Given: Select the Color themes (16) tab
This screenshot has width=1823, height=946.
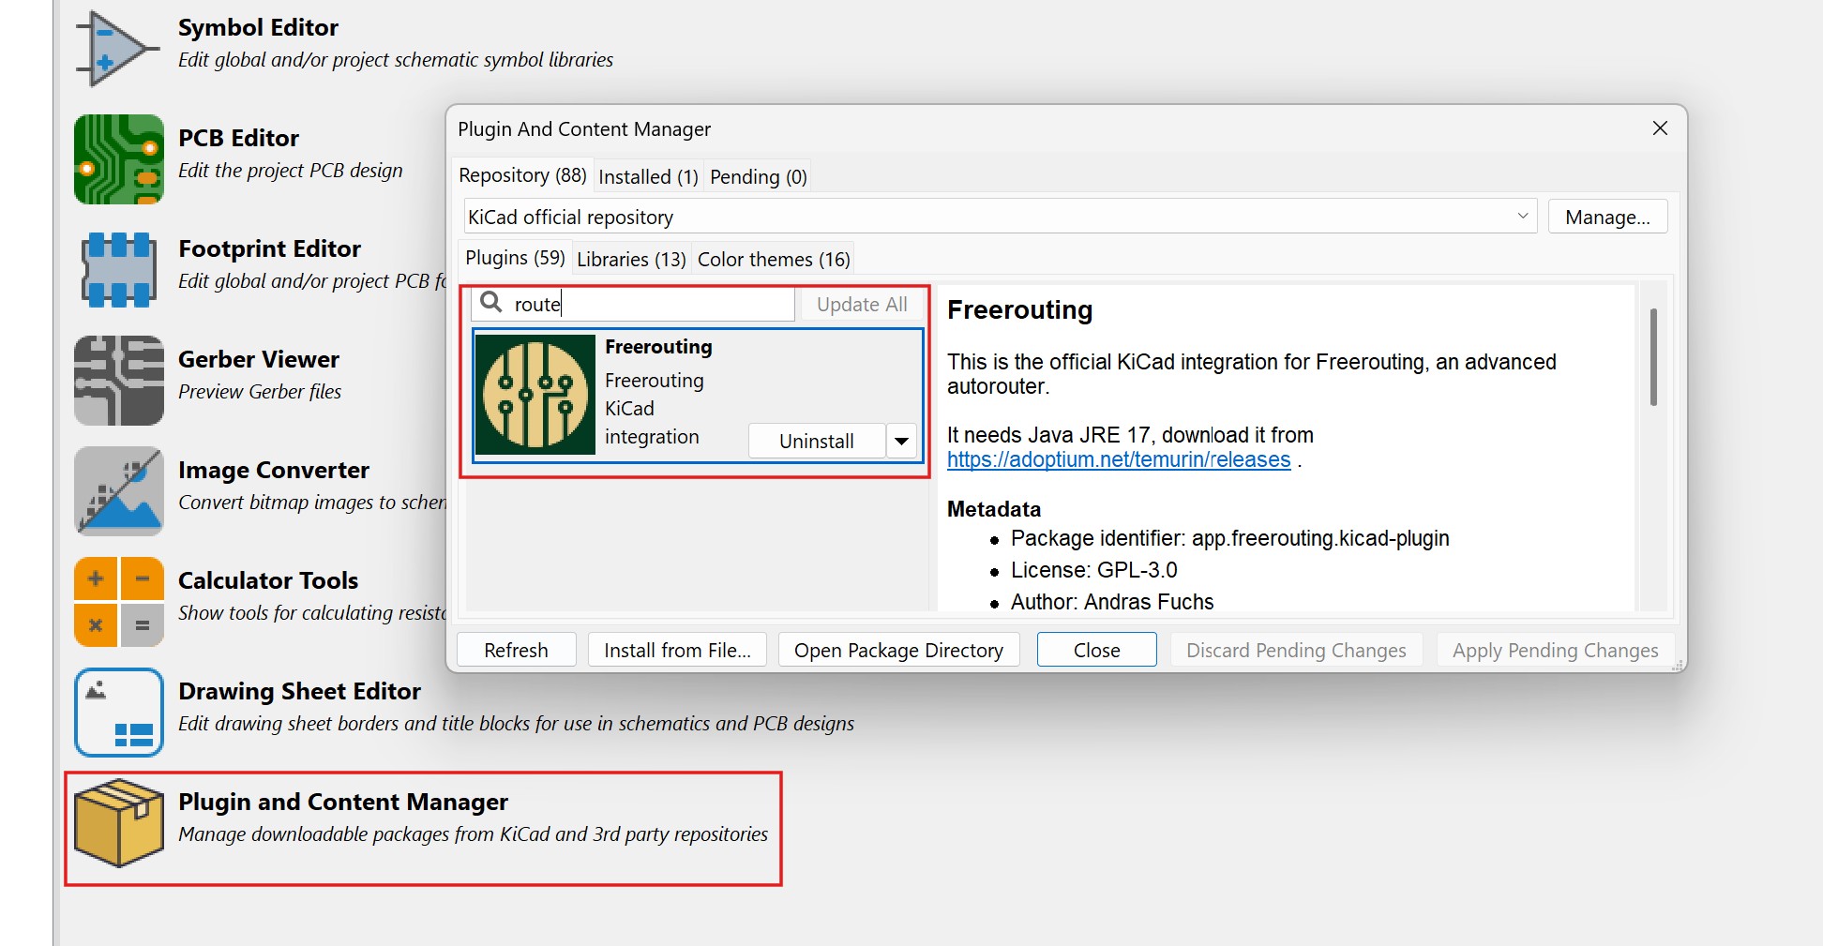Looking at the screenshot, I should point(774,259).
